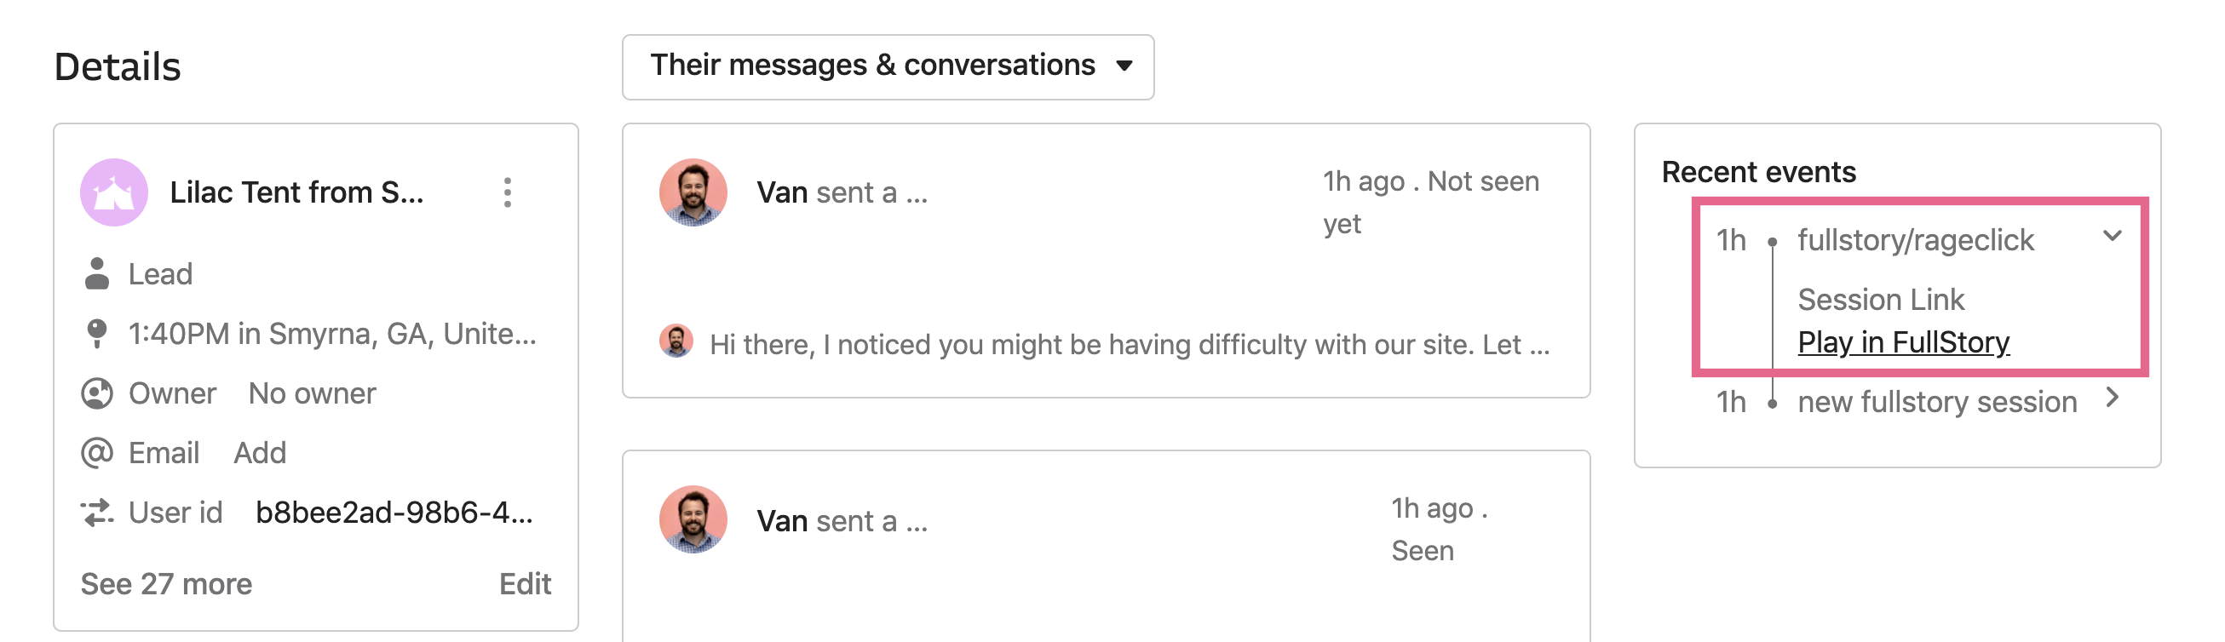Screen dimensions: 2225x642
Task: Collapse the fullstory/rageclick event
Action: click(2112, 236)
